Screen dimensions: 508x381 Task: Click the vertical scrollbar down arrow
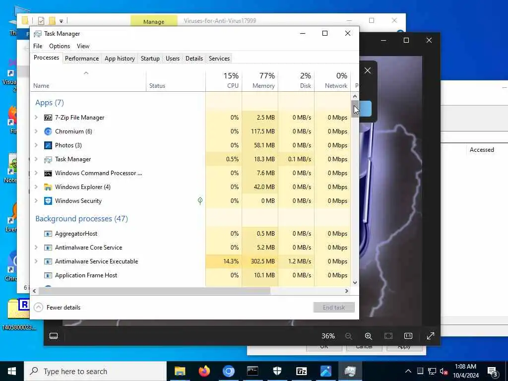pos(355,282)
